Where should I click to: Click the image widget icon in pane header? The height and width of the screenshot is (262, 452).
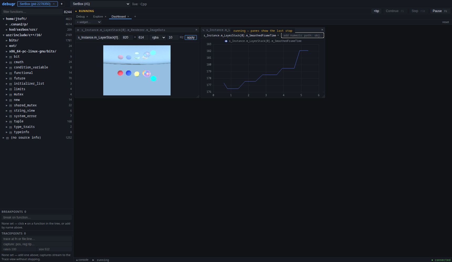78,30
